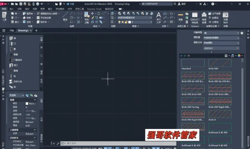Select the 门 door tool in the tool palette
This screenshot has width=250, height=149.
[13, 44]
